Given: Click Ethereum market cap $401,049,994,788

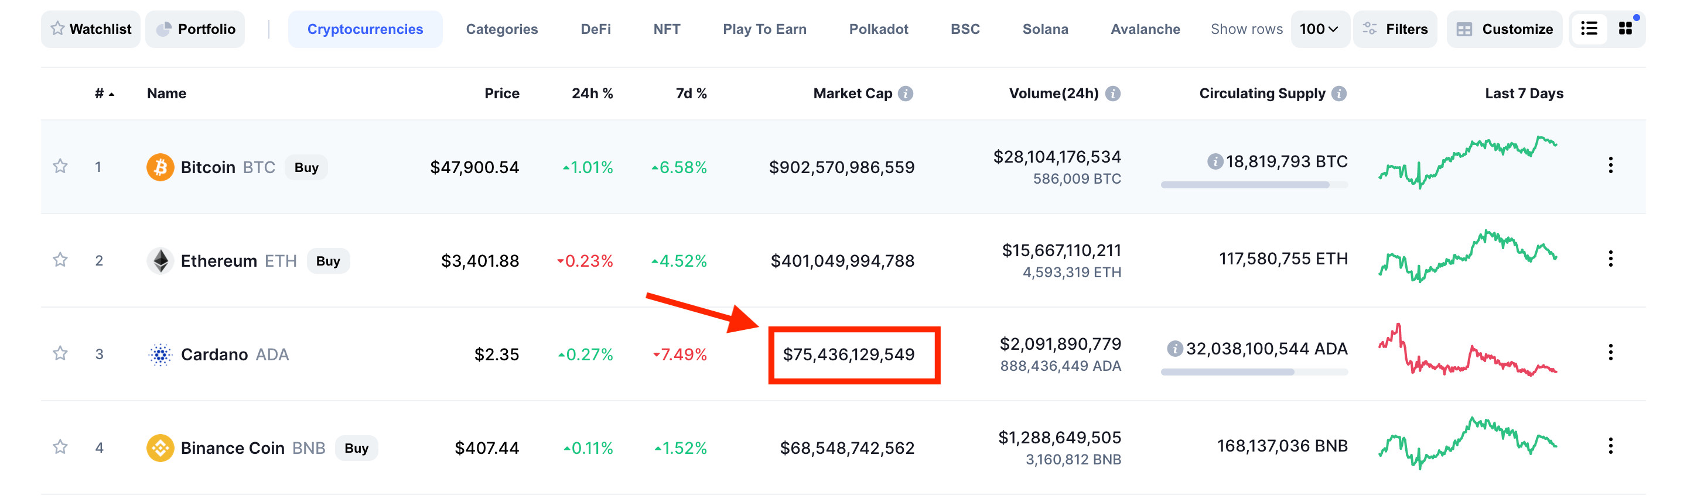Looking at the screenshot, I should (842, 261).
